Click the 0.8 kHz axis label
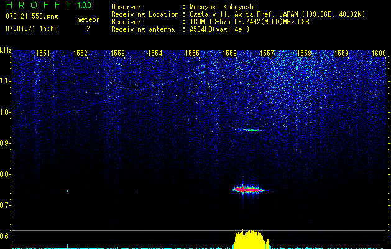391x249 pixels. 5,174
